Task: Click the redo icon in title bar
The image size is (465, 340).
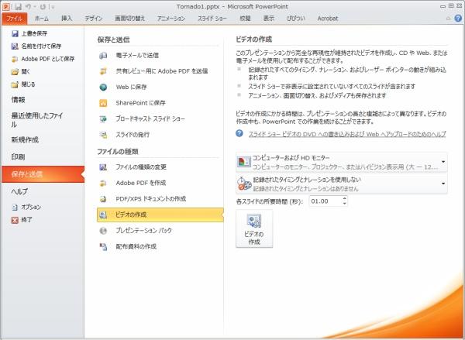Action: click(x=43, y=6)
